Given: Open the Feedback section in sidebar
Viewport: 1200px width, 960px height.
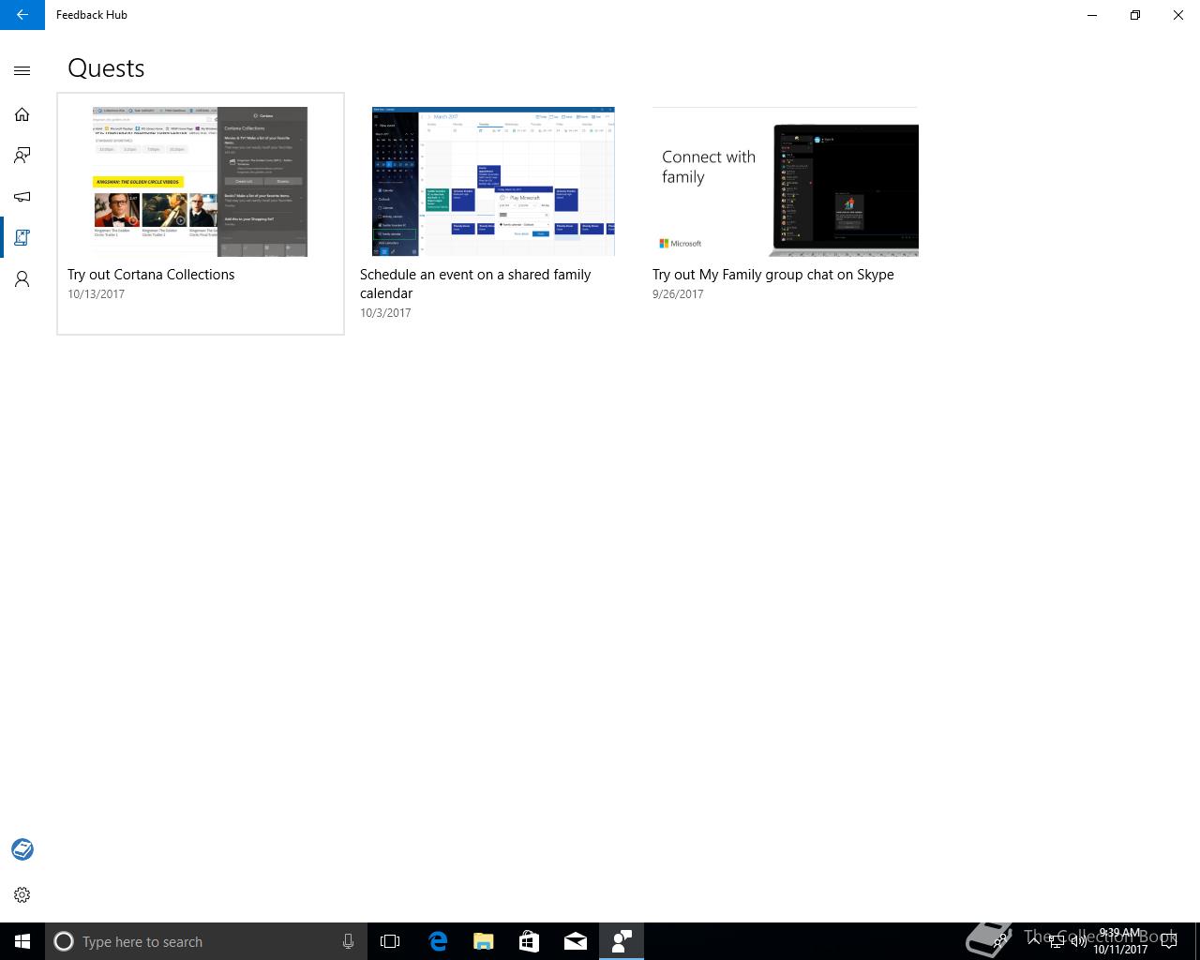Looking at the screenshot, I should (x=22, y=156).
